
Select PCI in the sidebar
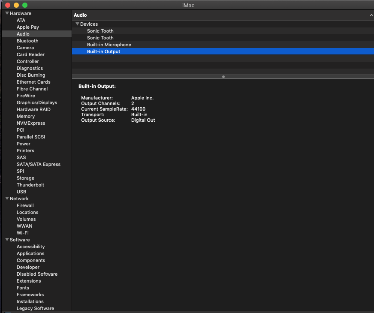point(21,130)
